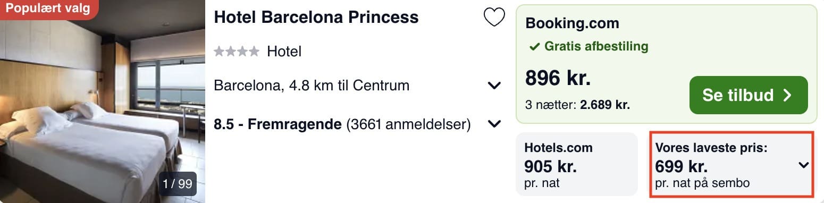
Task: Click the 896 kr. Booking.com price
Action: (x=558, y=79)
